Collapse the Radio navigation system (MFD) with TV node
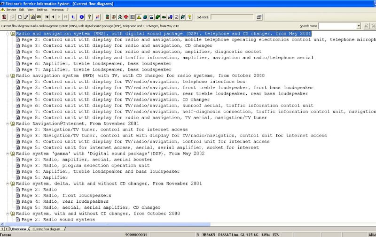 pyautogui.click(x=8, y=76)
